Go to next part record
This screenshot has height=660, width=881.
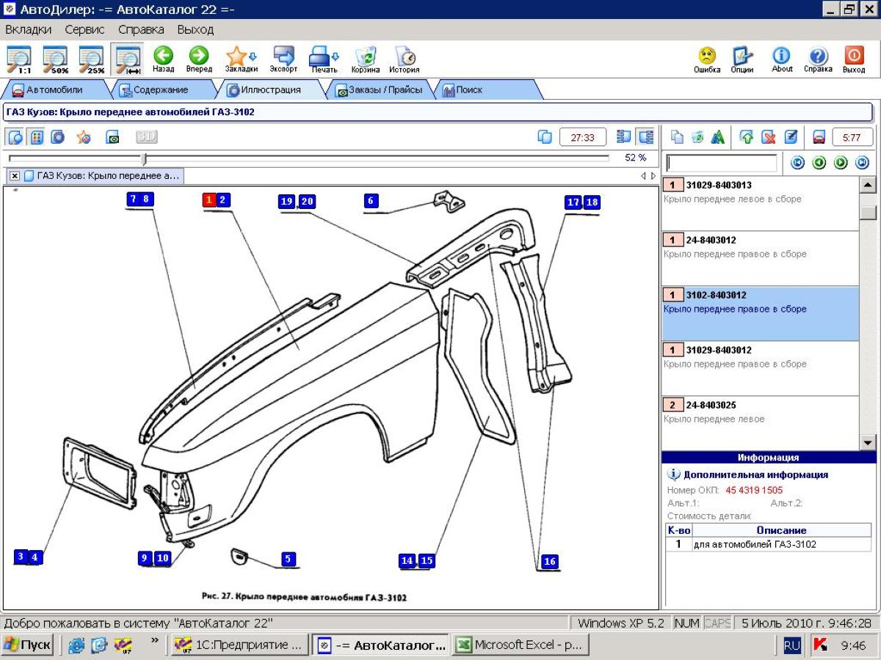841,163
